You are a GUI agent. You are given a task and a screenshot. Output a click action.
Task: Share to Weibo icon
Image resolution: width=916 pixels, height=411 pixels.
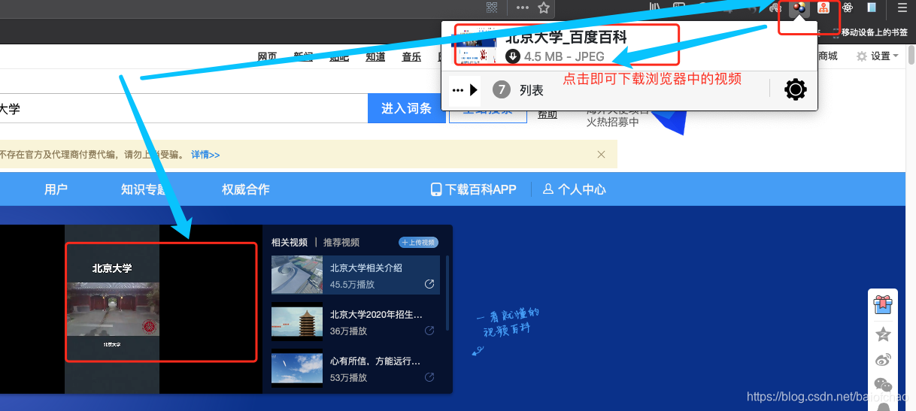point(883,360)
